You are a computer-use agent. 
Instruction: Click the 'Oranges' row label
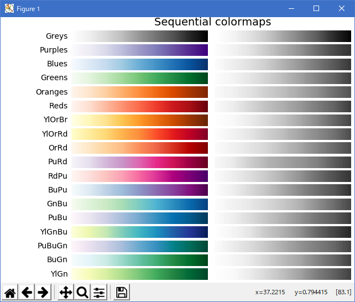click(52, 92)
